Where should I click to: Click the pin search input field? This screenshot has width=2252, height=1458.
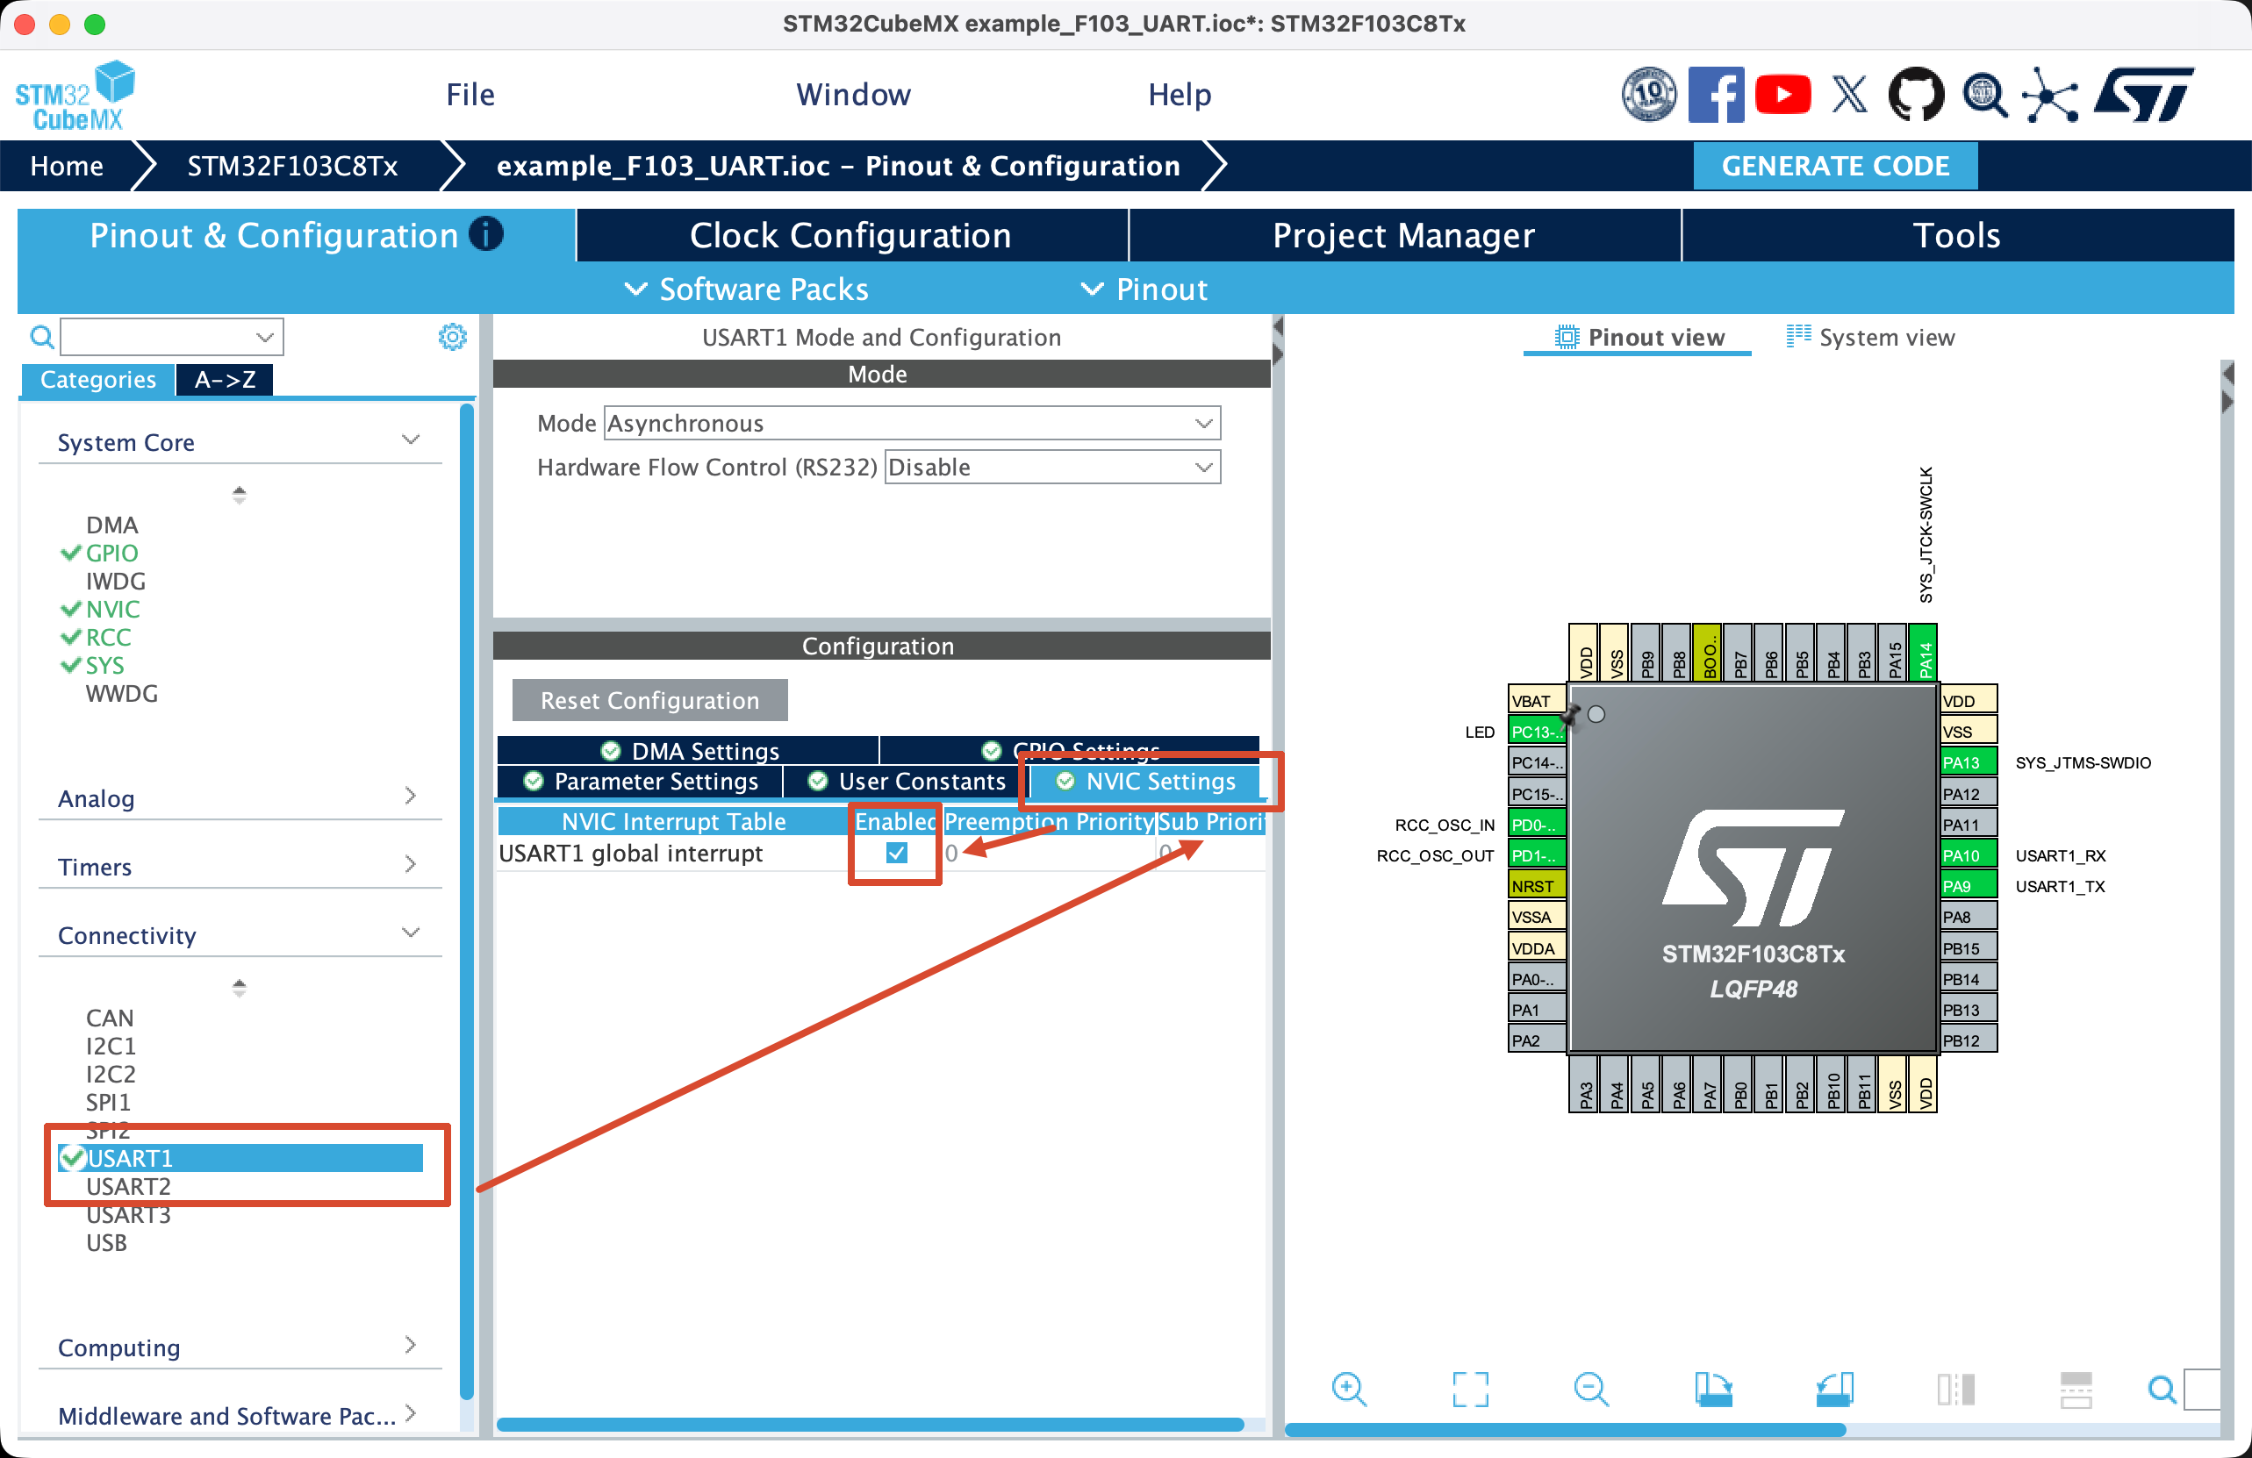(x=2202, y=1389)
